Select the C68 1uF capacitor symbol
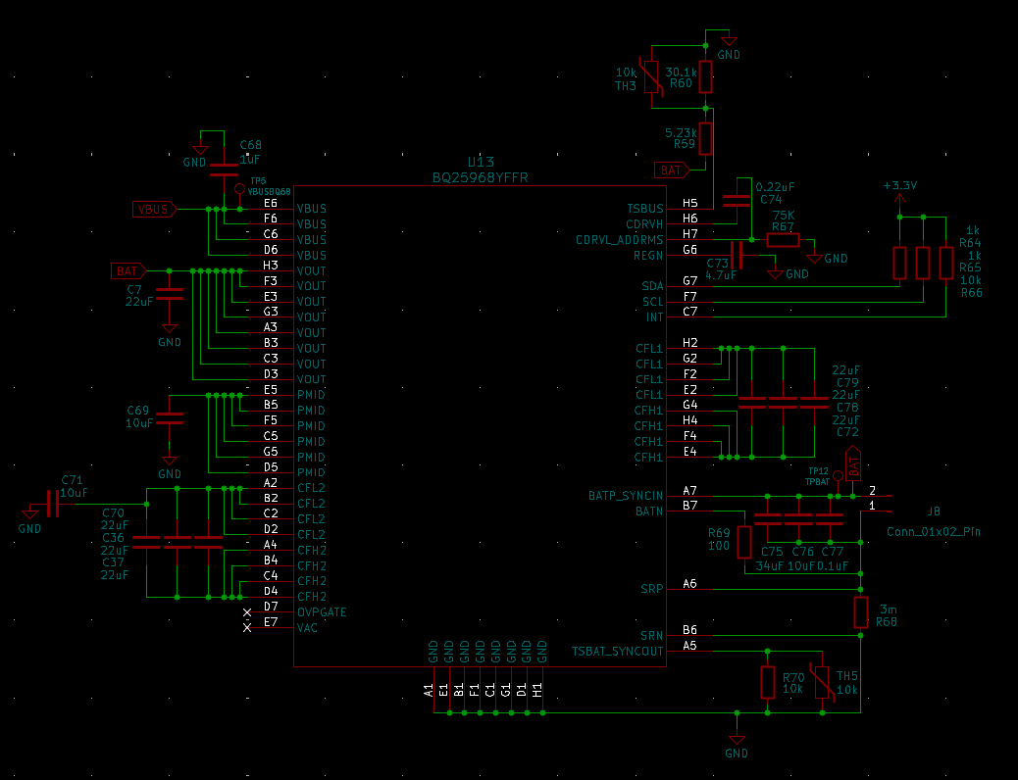 [x=224, y=171]
